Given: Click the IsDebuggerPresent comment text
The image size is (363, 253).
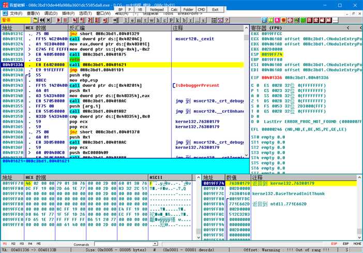Looking at the screenshot, I should [198, 85].
